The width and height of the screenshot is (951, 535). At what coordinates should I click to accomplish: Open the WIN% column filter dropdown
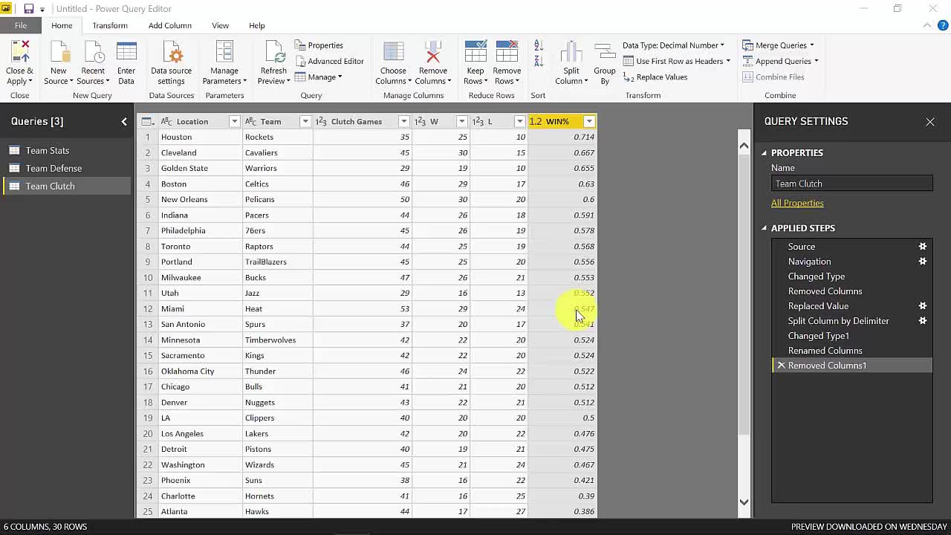589,122
